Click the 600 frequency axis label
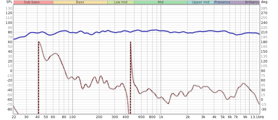 tap(141, 117)
